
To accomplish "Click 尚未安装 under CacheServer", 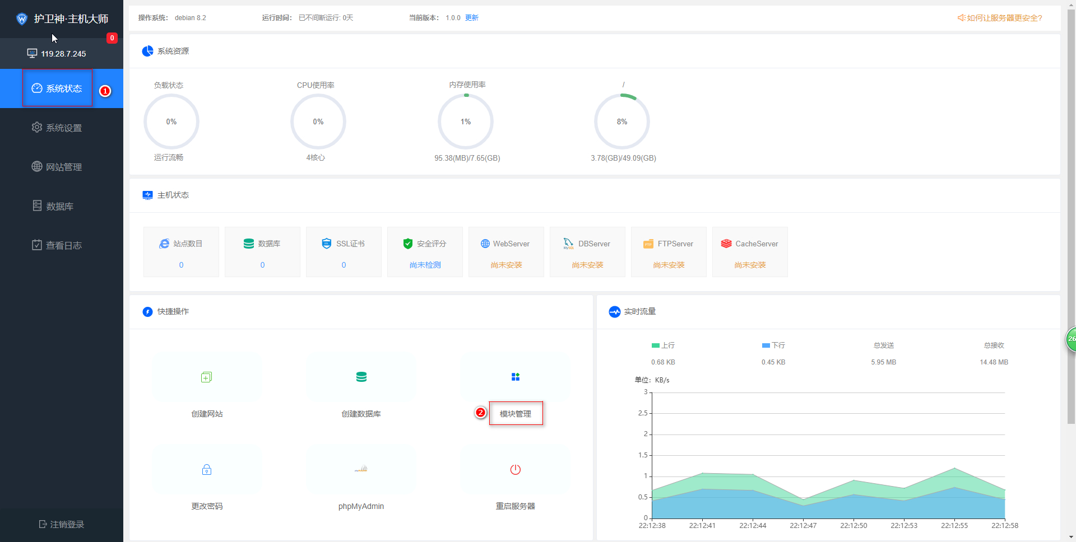I will coord(750,265).
